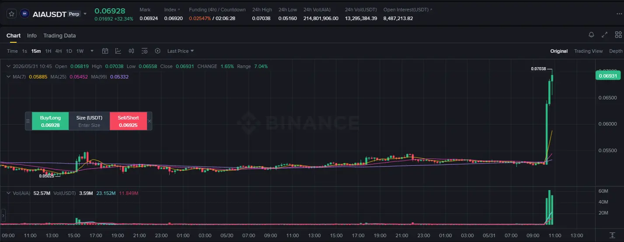Select the 15m interval
The image size is (624, 242).
pyautogui.click(x=36, y=51)
